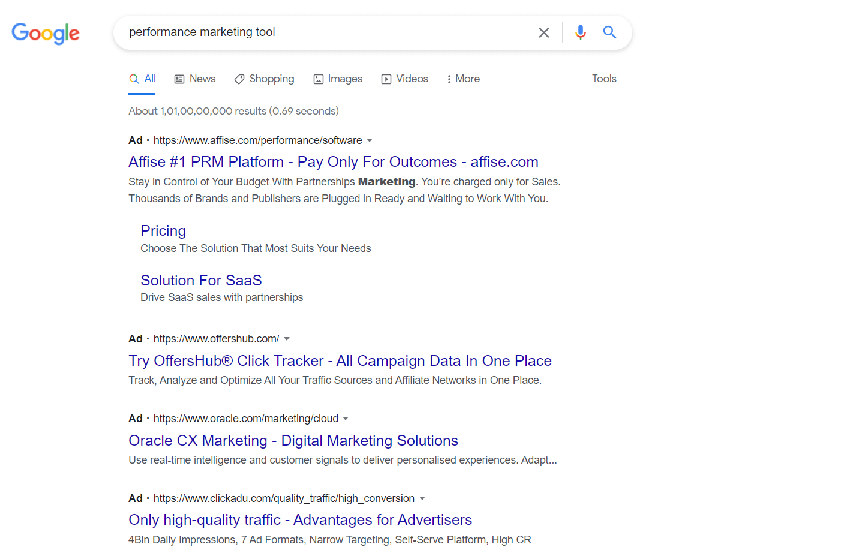The width and height of the screenshot is (844, 553).
Task: Click the results count text
Action: point(233,111)
